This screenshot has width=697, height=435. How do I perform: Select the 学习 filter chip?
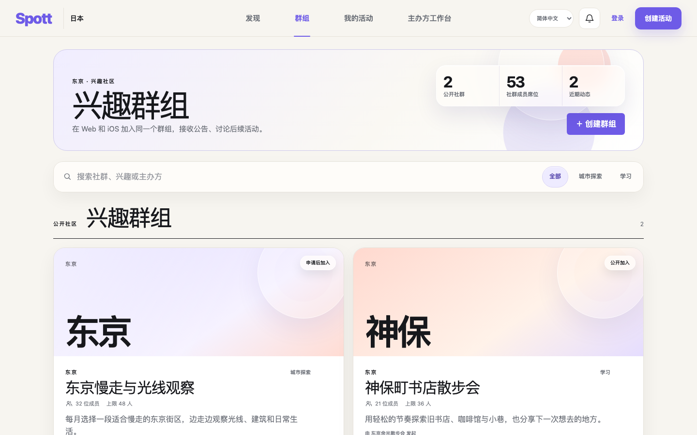coord(626,176)
